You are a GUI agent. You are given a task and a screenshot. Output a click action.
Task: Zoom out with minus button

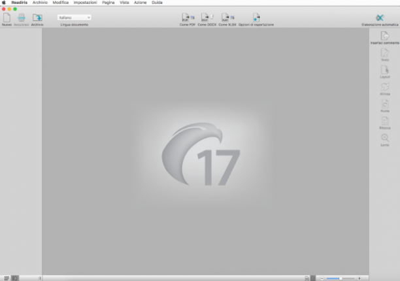coord(322,278)
